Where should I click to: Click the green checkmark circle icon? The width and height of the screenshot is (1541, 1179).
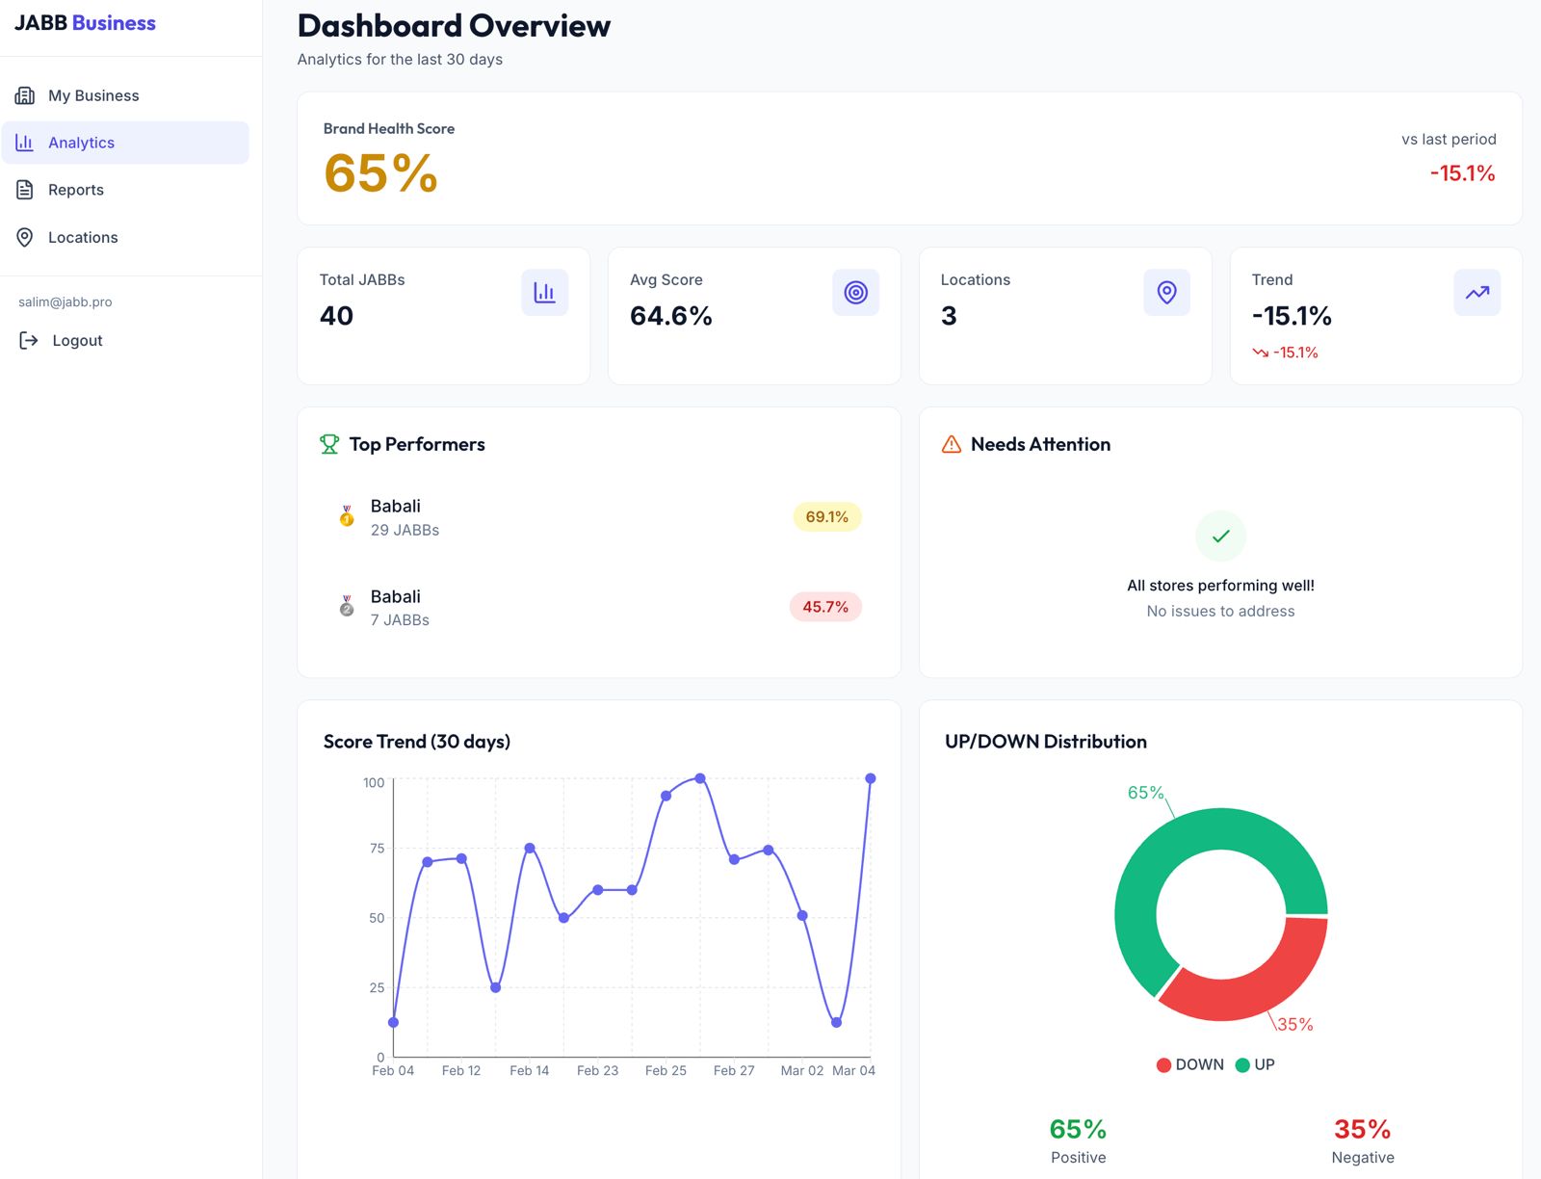point(1220,536)
